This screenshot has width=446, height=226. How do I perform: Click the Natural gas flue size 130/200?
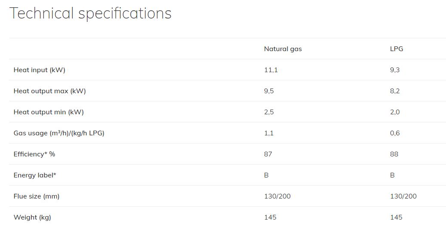pos(277,196)
